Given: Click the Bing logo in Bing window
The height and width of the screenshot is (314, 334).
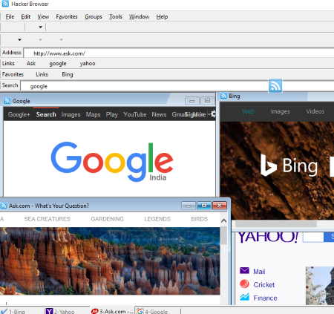Looking at the screenshot, I should tap(289, 166).
